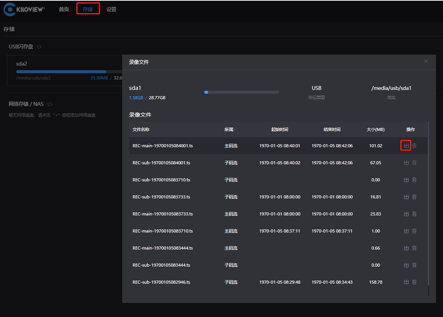Open the 存储 tab

88,9
